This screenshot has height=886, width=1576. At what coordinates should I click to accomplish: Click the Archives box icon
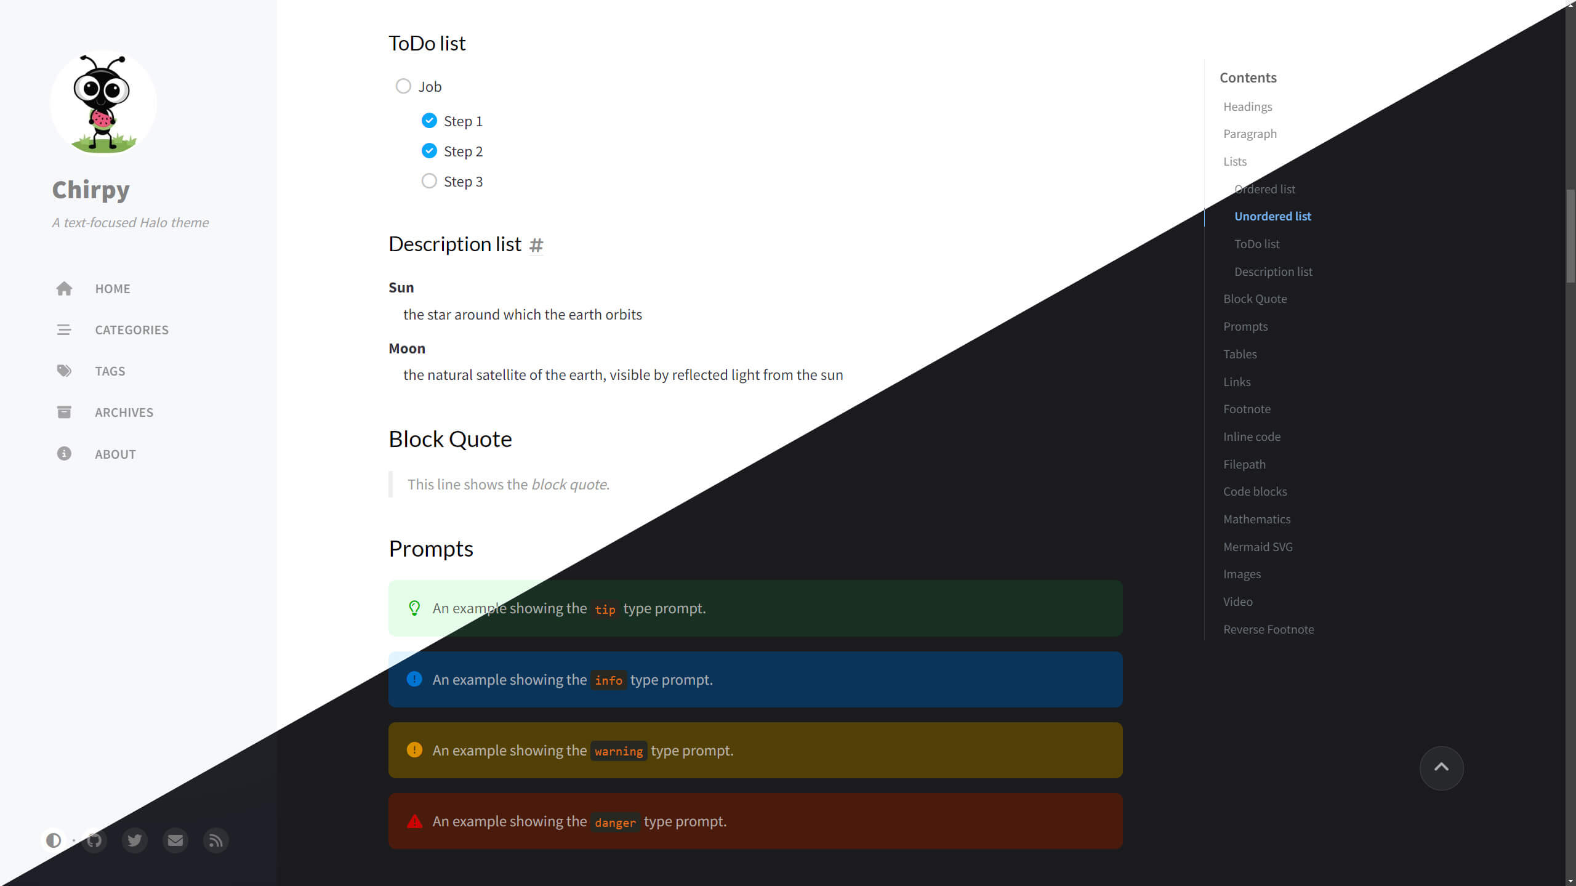pos(64,412)
